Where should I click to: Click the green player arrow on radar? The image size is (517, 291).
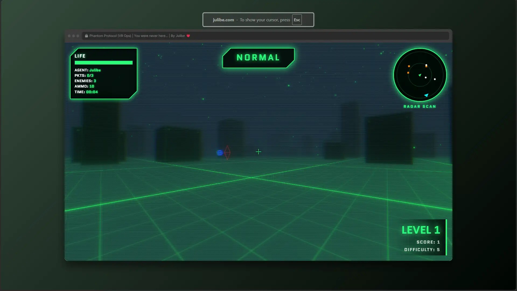pos(420,75)
